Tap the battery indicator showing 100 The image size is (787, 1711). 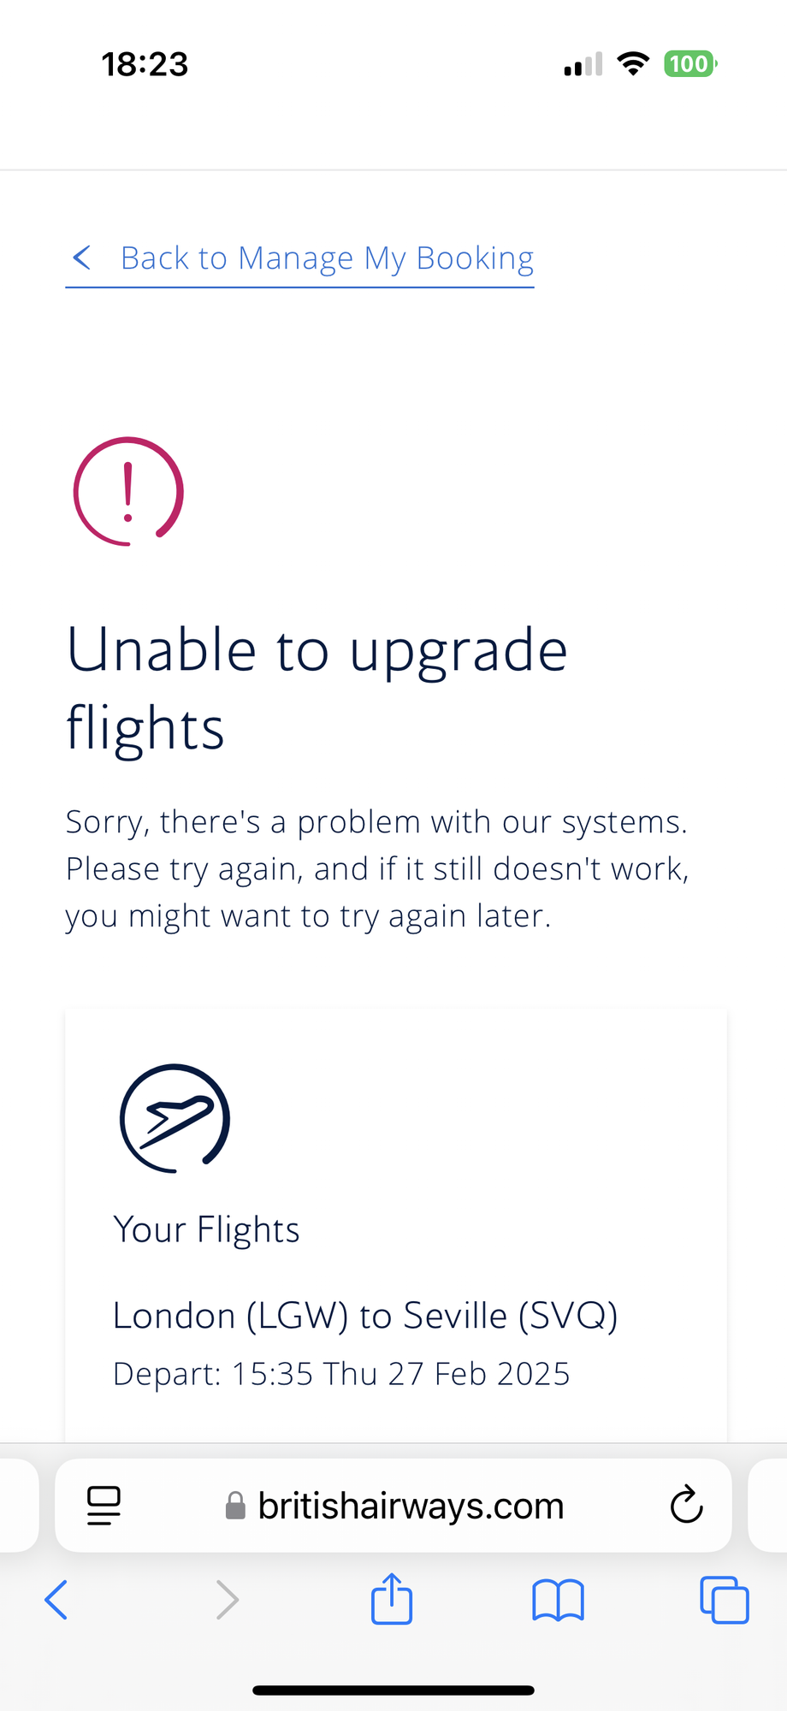pyautogui.click(x=690, y=64)
